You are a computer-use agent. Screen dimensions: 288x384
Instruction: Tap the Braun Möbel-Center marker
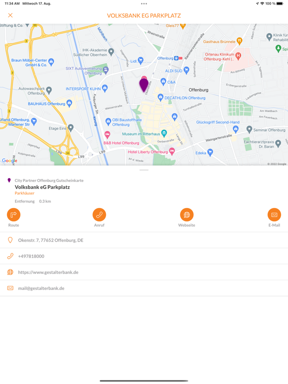click(51, 62)
